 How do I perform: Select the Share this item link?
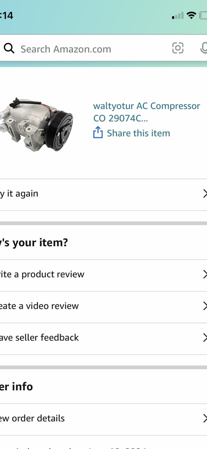tap(138, 133)
